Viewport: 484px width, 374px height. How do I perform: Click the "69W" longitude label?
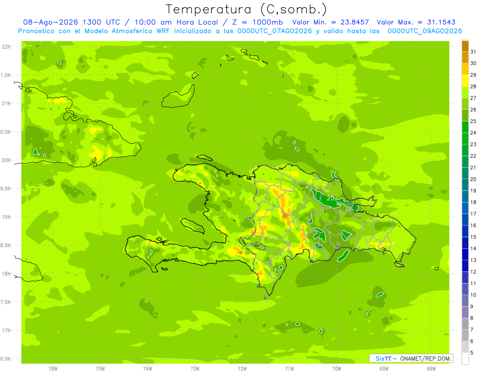tap(384, 369)
